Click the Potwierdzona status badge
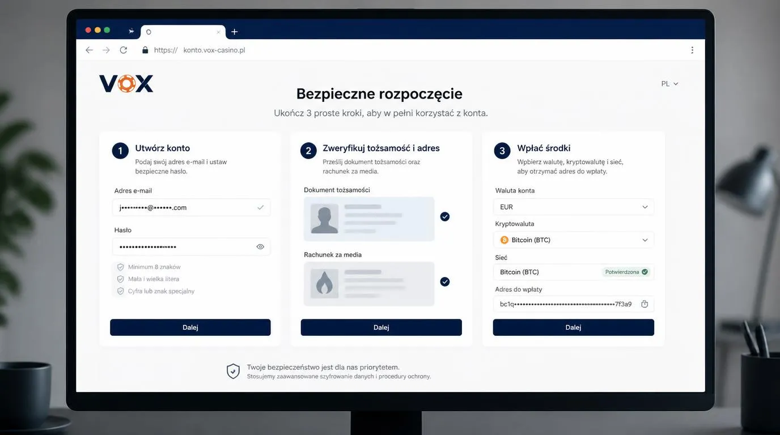This screenshot has height=435, width=780. click(x=626, y=272)
